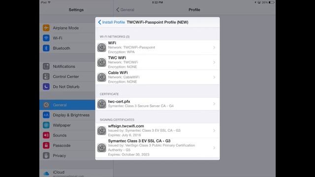Select General in Settings sidebar
Screen dimensions: 315x177
(x=67, y=105)
